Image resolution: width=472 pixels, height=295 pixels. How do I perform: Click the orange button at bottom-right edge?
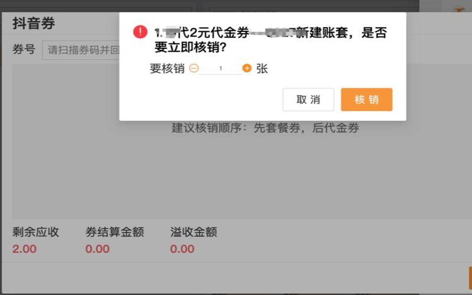tap(470, 277)
